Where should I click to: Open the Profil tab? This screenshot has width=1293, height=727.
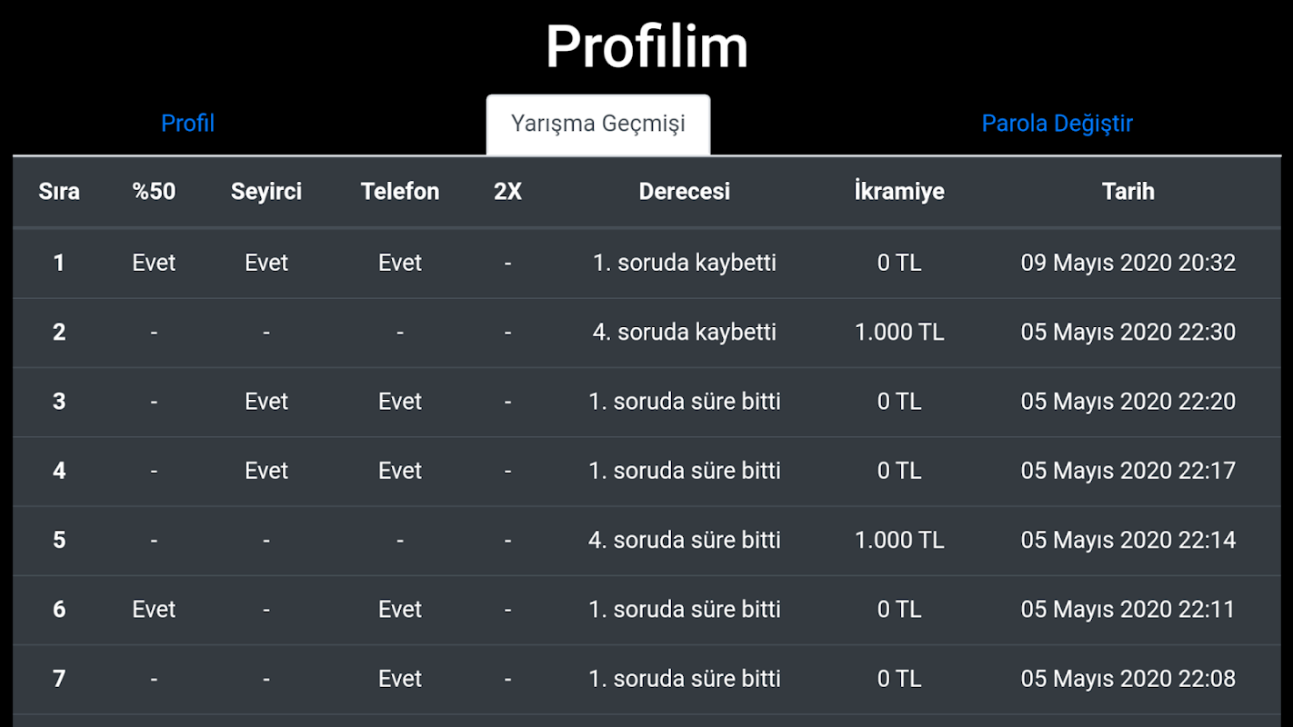pyautogui.click(x=187, y=123)
